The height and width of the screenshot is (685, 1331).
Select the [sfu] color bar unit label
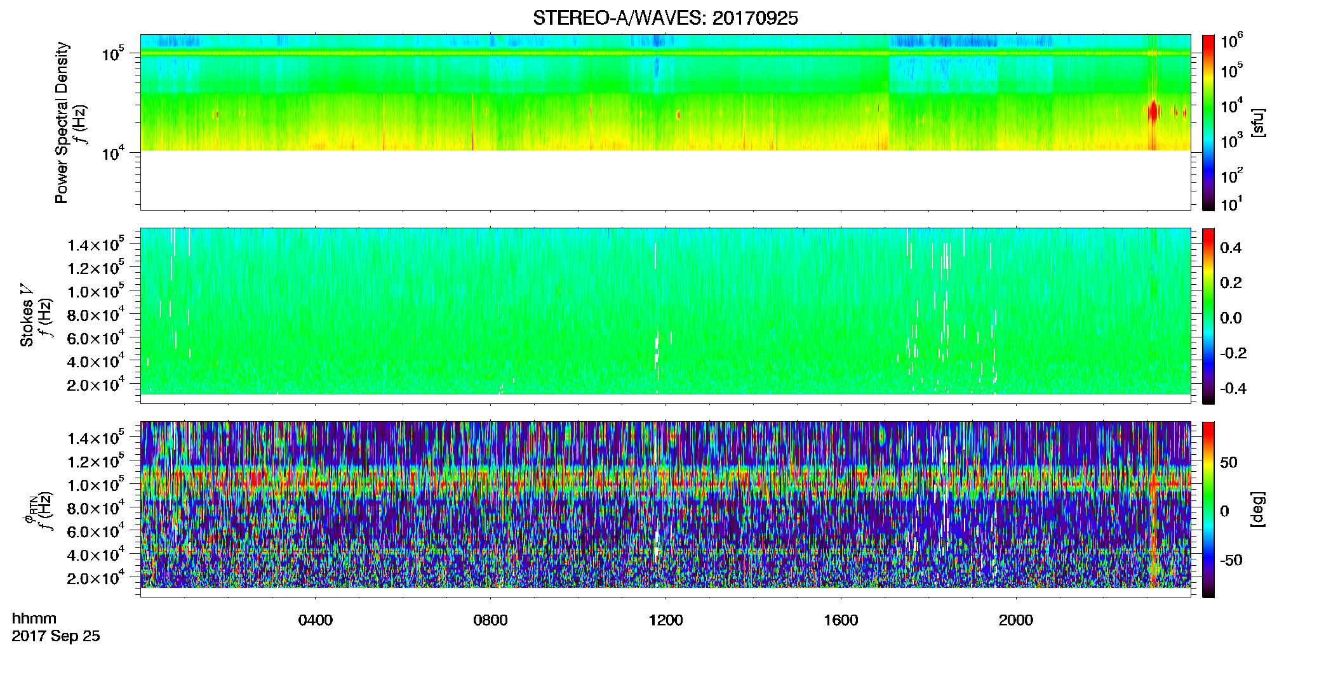[1257, 123]
